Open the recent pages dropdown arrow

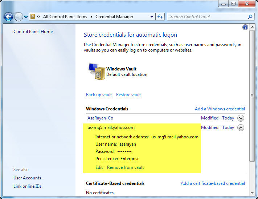[x=26, y=17]
